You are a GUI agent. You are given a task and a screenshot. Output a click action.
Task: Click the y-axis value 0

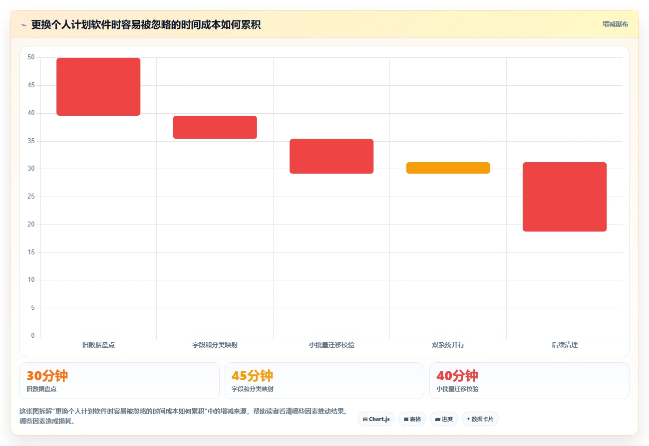coord(33,336)
